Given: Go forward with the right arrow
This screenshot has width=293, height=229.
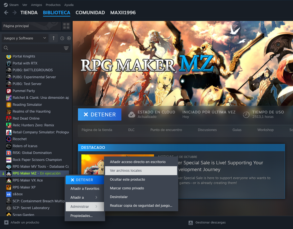Looking at the screenshot, I should [x=14, y=12].
